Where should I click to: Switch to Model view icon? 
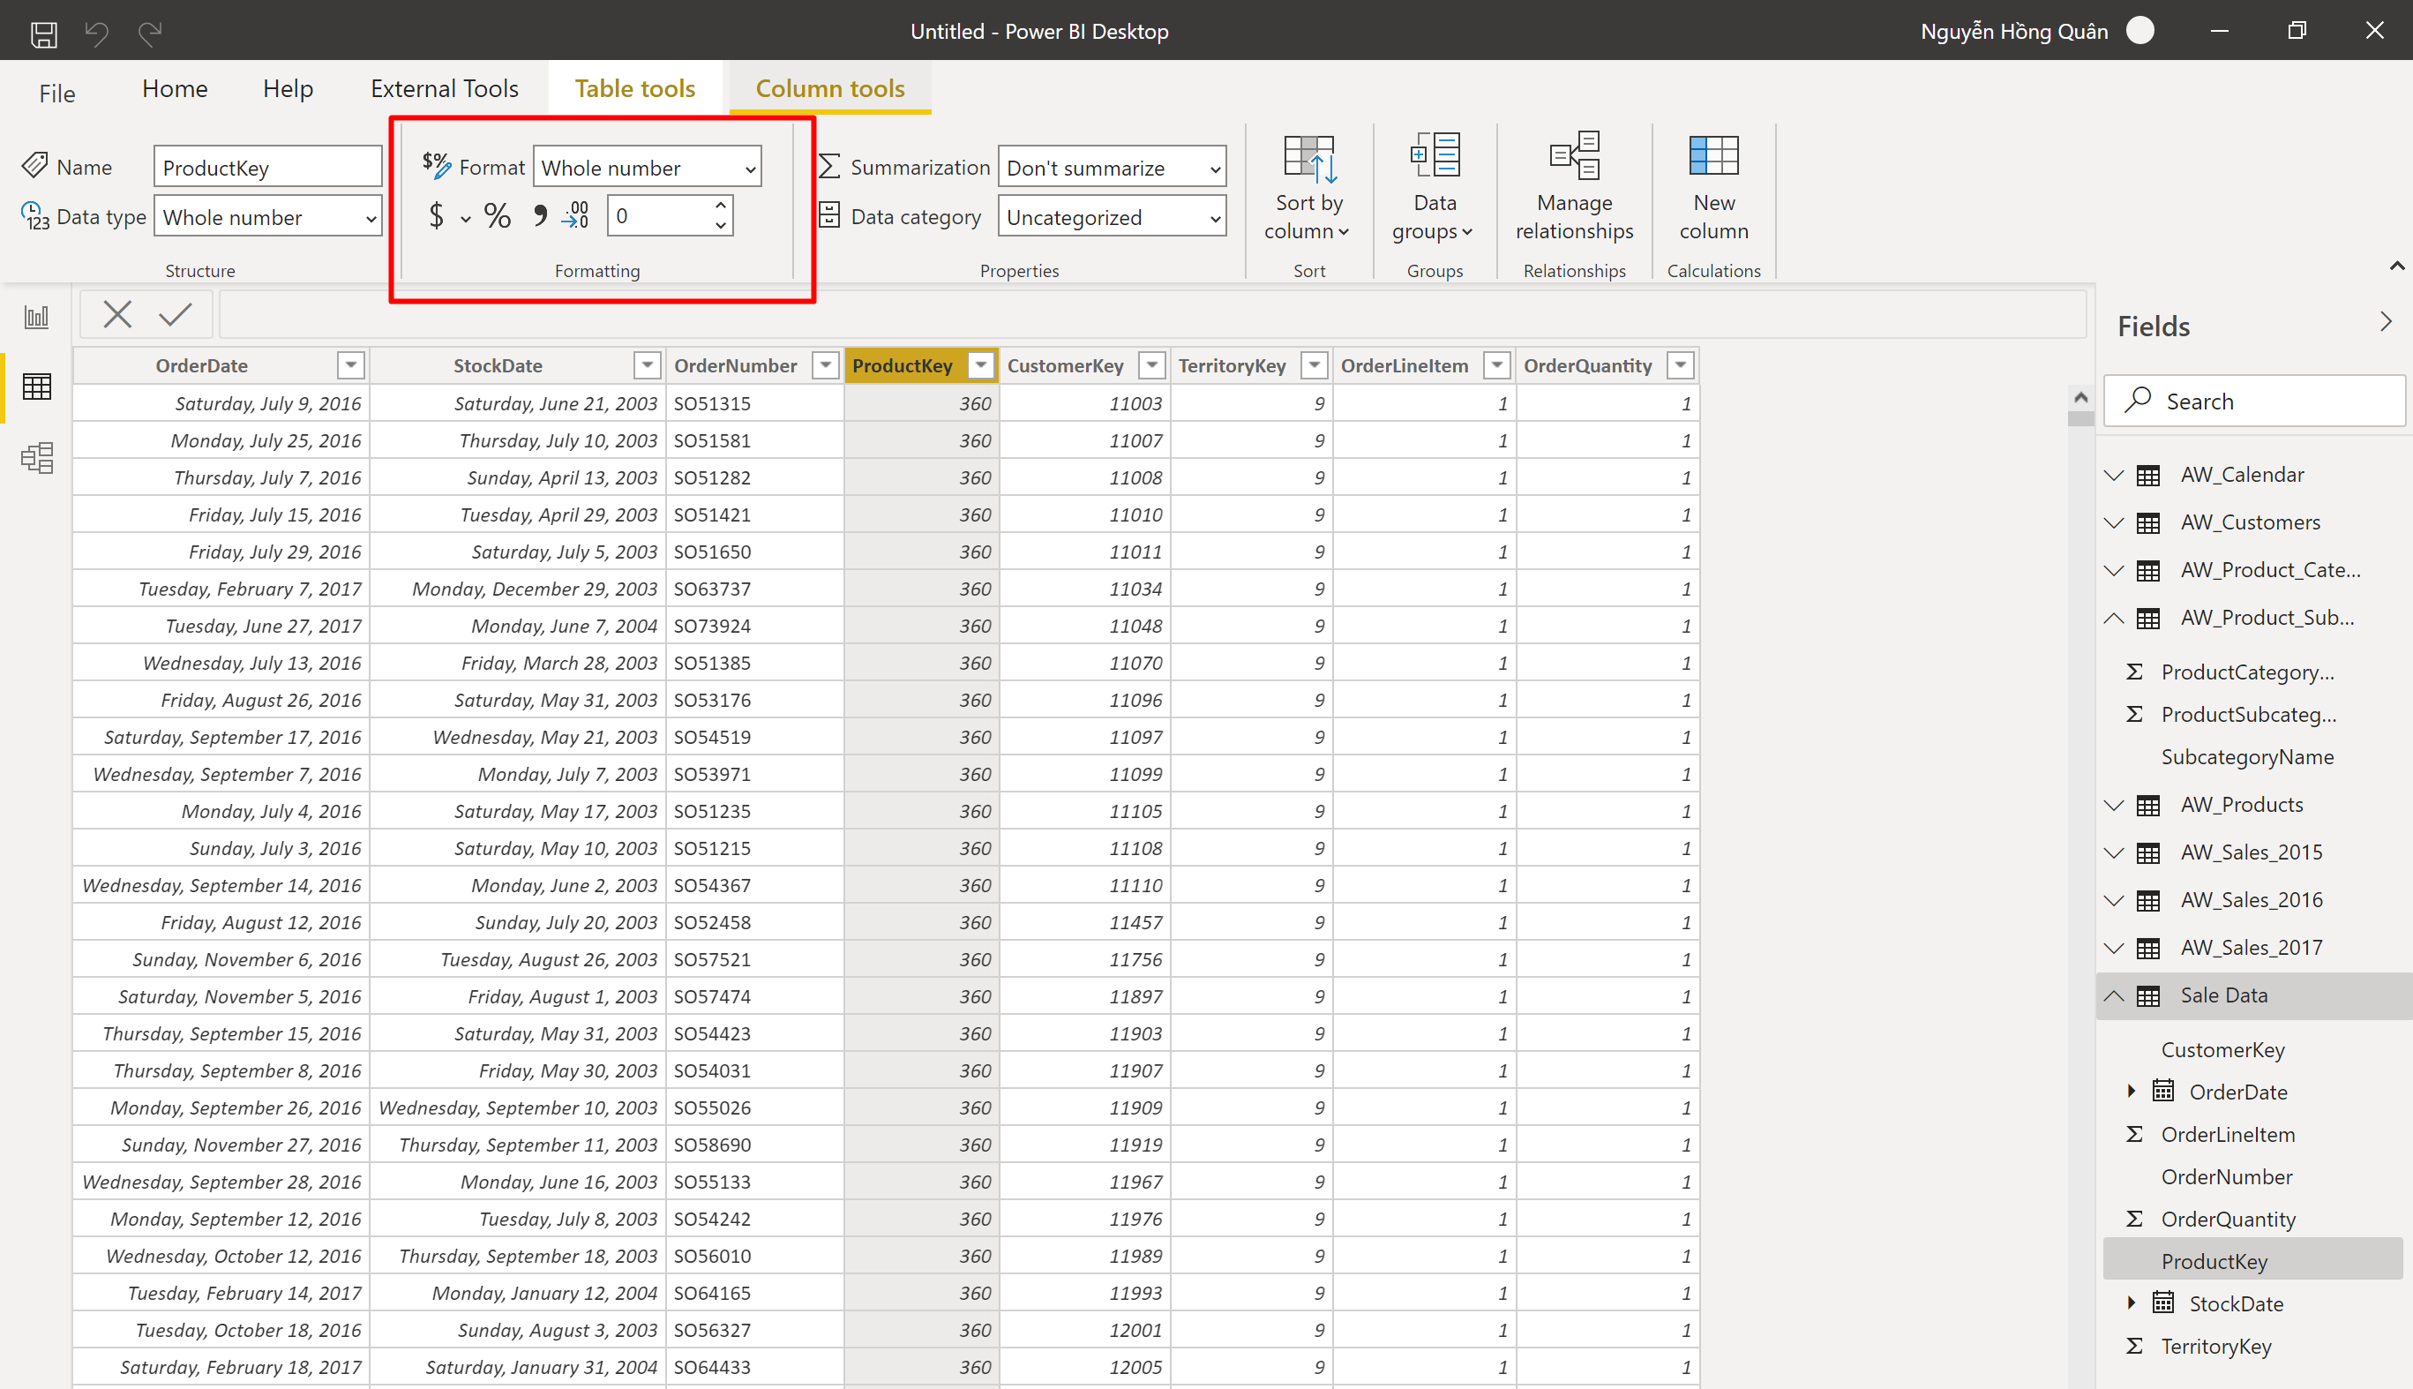click(x=36, y=458)
